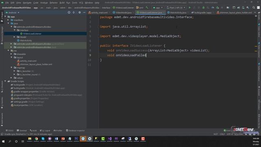Image resolution: width=261 pixels, height=147 pixels.
Task: Open the search everywhere magnifier icon
Action: (x=254, y=8)
